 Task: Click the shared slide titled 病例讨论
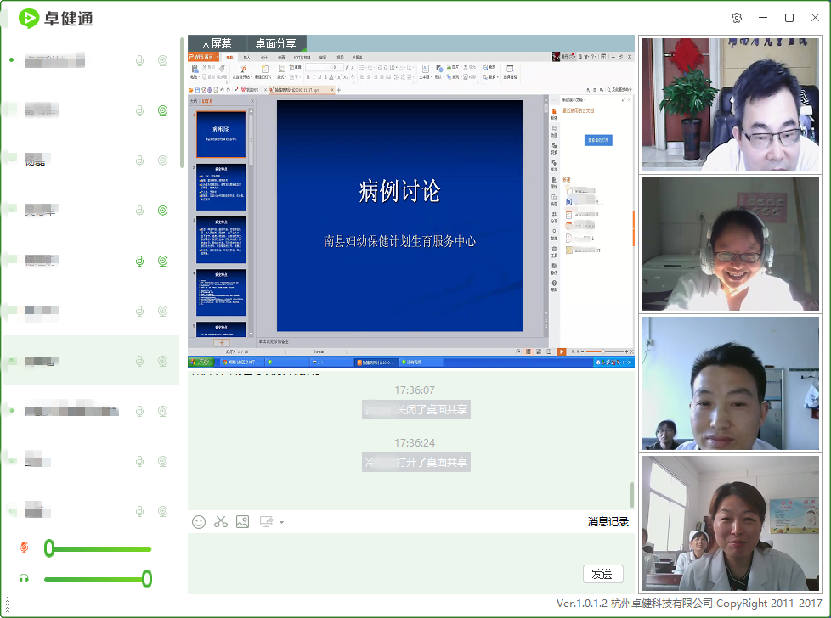[399, 216]
